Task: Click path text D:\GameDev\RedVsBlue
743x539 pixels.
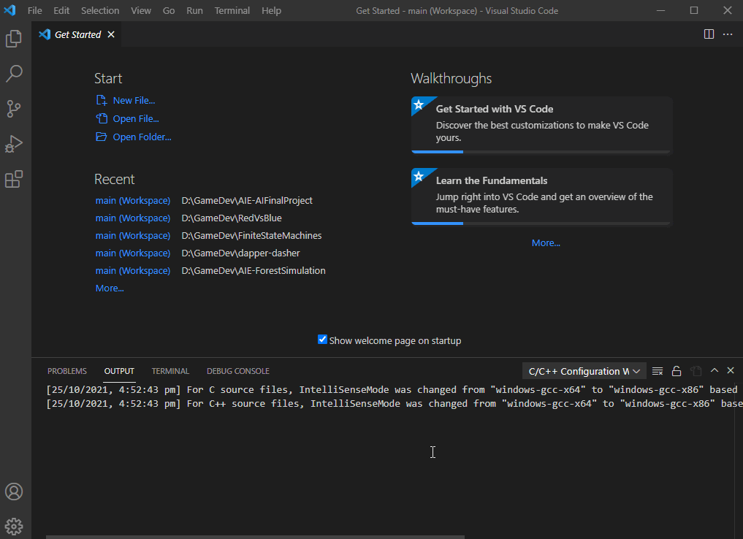Action: (232, 218)
